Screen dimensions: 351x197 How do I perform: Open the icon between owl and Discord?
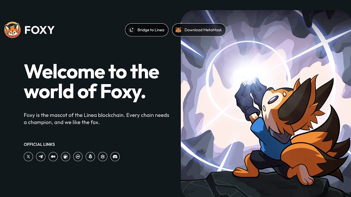point(103,157)
